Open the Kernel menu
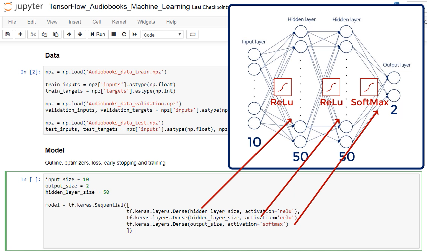 (x=119, y=22)
